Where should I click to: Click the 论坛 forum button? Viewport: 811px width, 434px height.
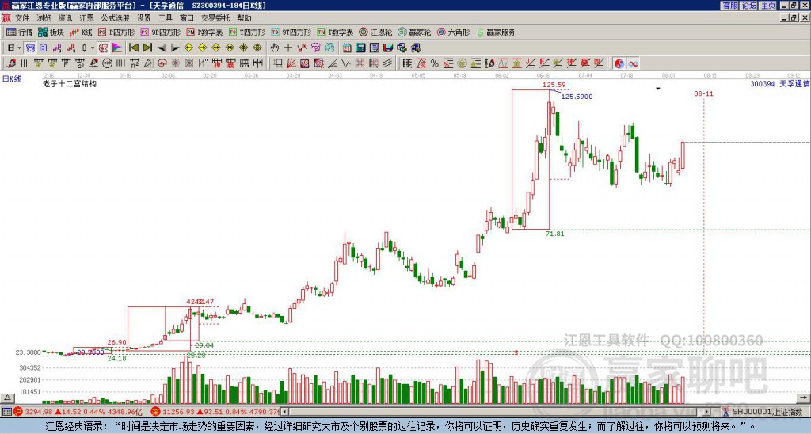(749, 6)
